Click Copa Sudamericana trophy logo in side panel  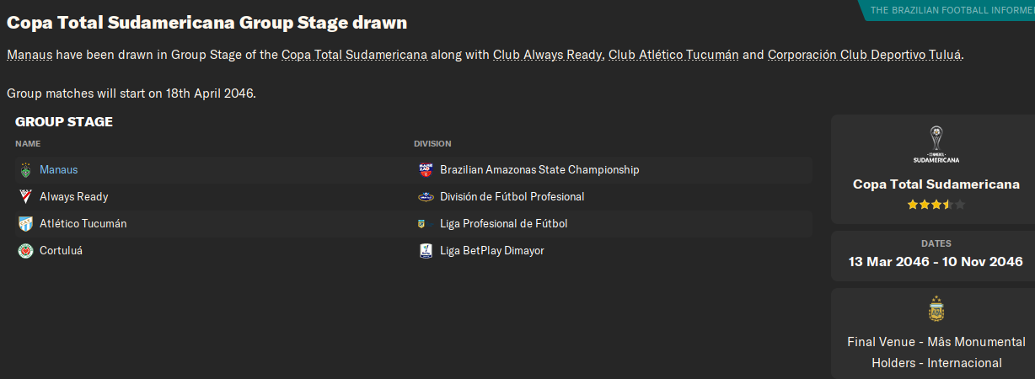point(936,144)
